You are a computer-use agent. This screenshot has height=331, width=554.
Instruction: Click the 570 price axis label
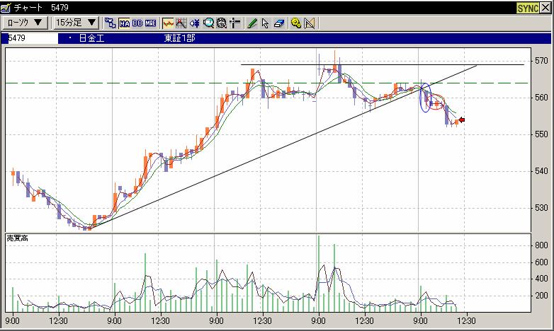point(541,61)
